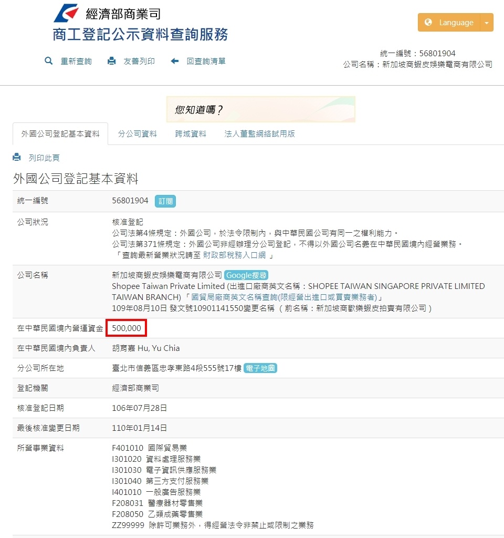Open the 財政部稅務入口網 link
The width and height of the screenshot is (504, 538).
pyautogui.click(x=235, y=255)
